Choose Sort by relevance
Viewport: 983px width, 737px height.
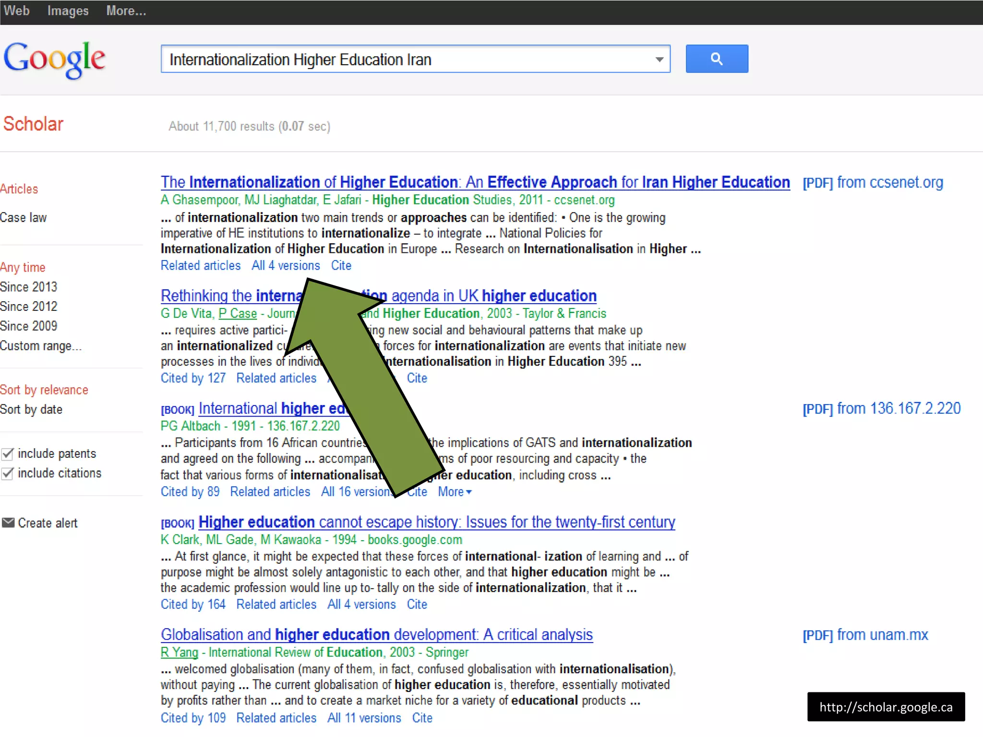tap(44, 390)
